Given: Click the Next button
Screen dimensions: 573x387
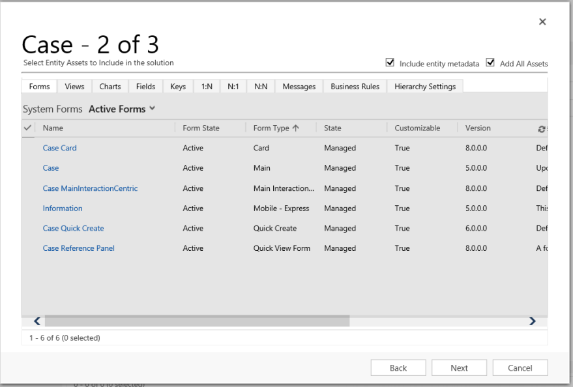Looking at the screenshot, I should [459, 367].
